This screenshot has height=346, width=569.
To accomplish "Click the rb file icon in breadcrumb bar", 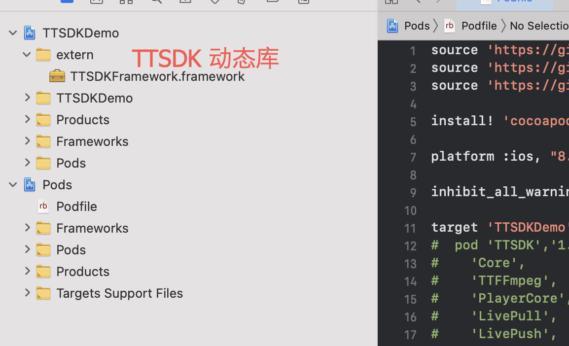I will click(449, 26).
